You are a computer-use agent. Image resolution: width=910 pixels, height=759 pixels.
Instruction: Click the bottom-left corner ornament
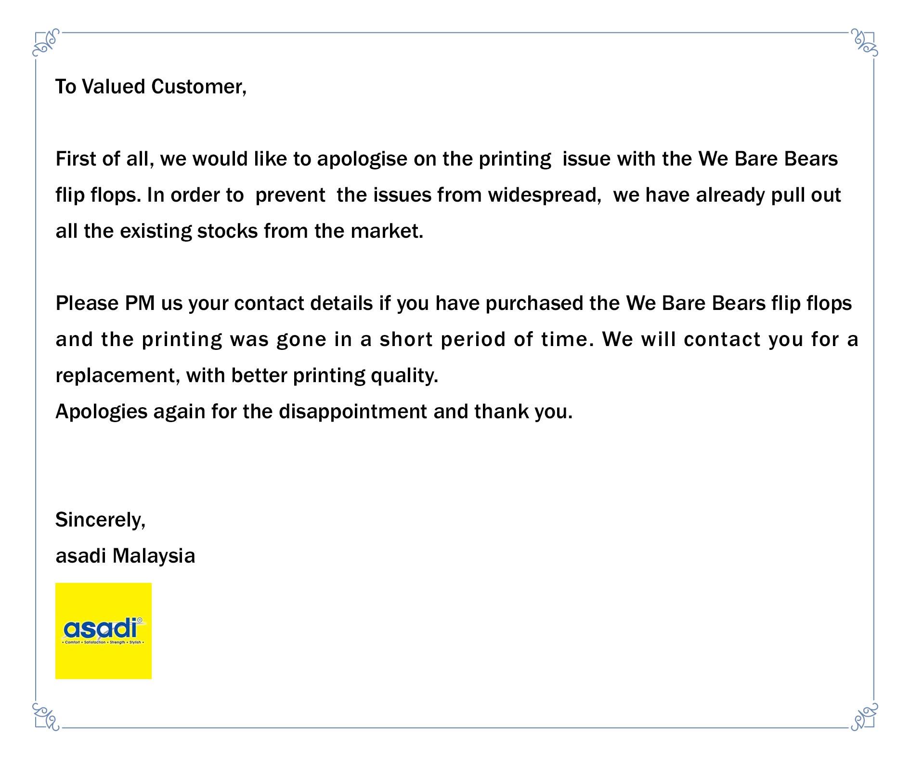[x=46, y=716]
